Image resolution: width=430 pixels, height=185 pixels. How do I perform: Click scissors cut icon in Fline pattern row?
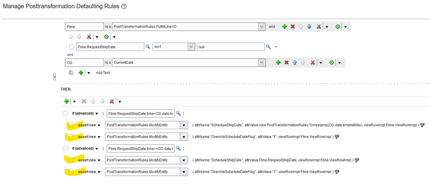319,27
